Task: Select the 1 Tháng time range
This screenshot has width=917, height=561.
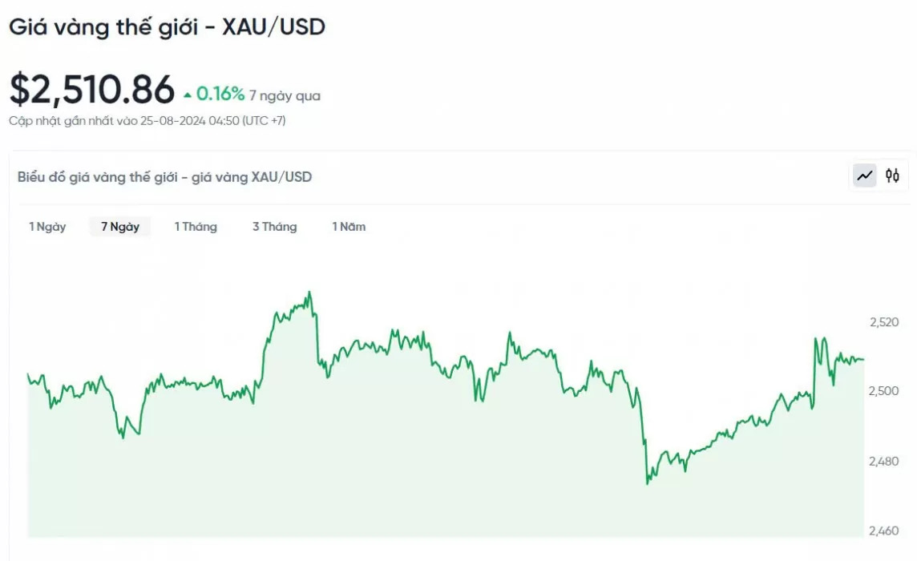Action: (x=196, y=226)
